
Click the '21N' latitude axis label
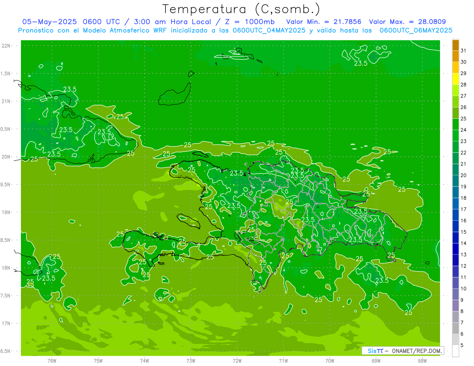pyautogui.click(x=6, y=101)
